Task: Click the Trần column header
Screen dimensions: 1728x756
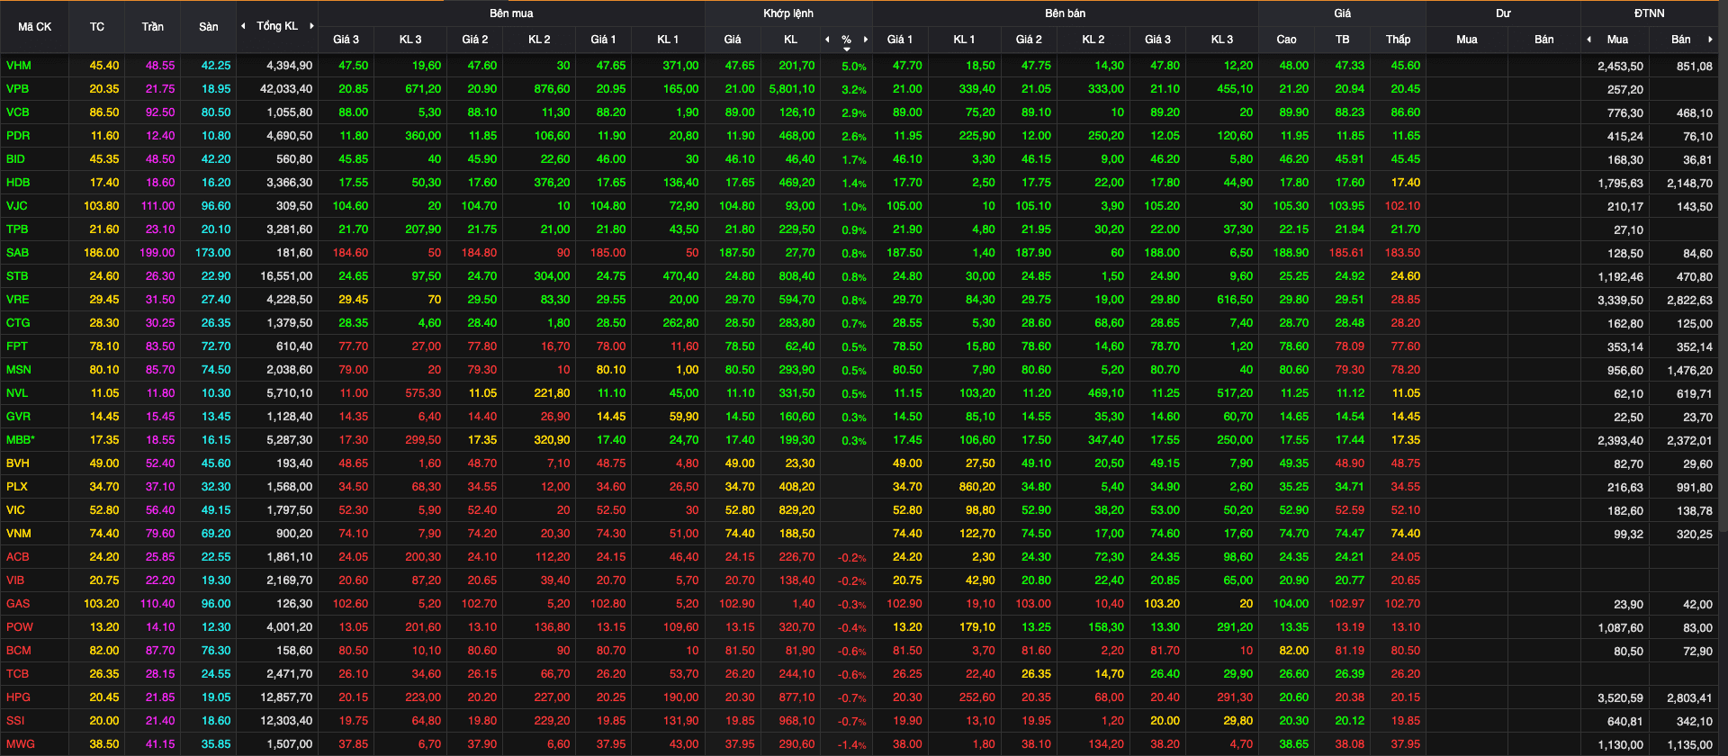Action: click(153, 27)
